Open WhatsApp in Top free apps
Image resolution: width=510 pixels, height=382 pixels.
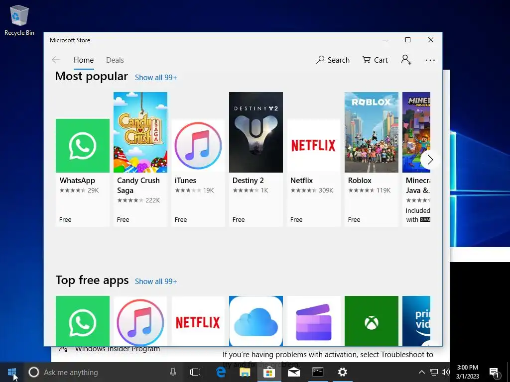tap(82, 321)
